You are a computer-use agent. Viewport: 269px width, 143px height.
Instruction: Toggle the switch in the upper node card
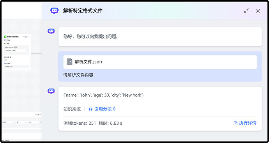6,60
